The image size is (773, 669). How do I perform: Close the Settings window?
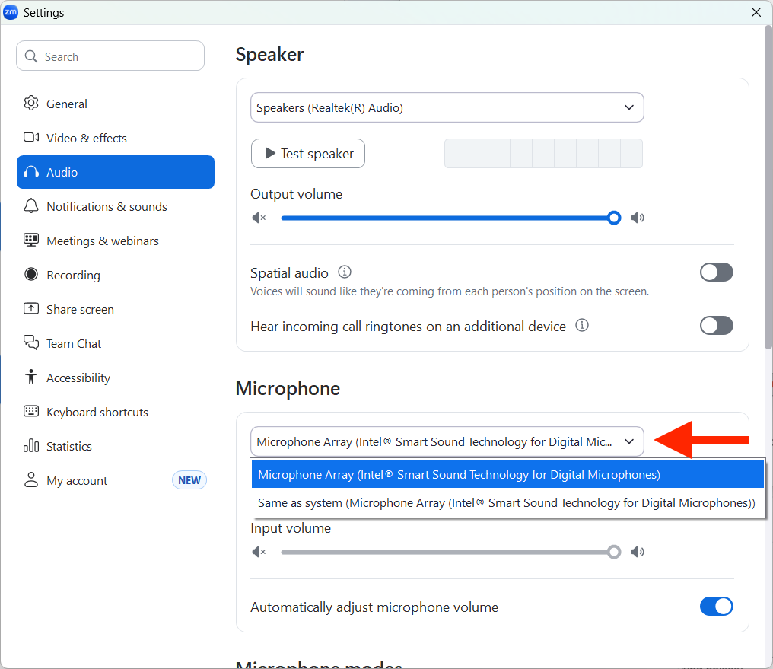pos(756,12)
